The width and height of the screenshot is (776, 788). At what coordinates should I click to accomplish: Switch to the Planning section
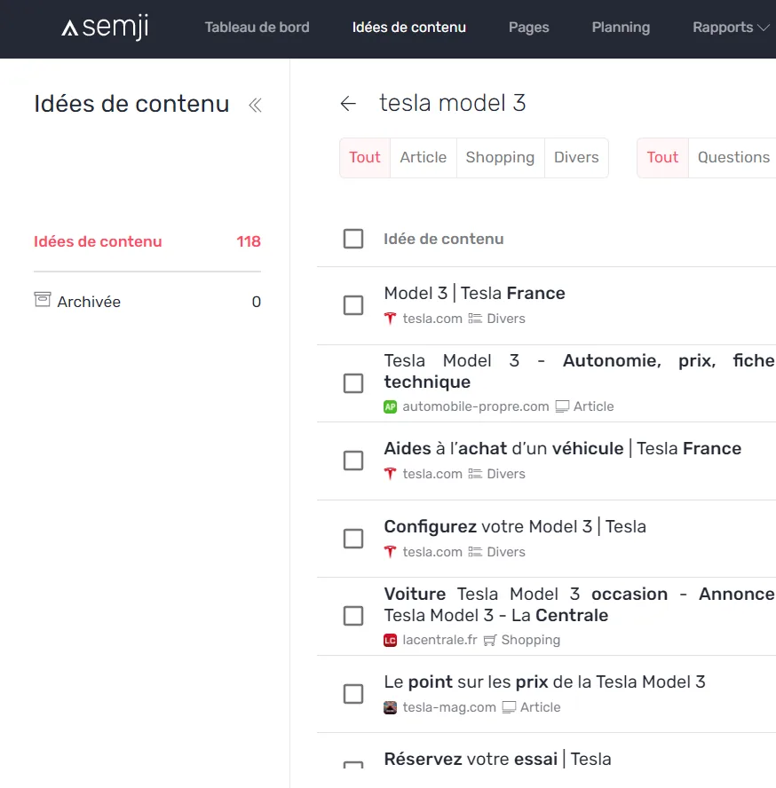coord(621,28)
